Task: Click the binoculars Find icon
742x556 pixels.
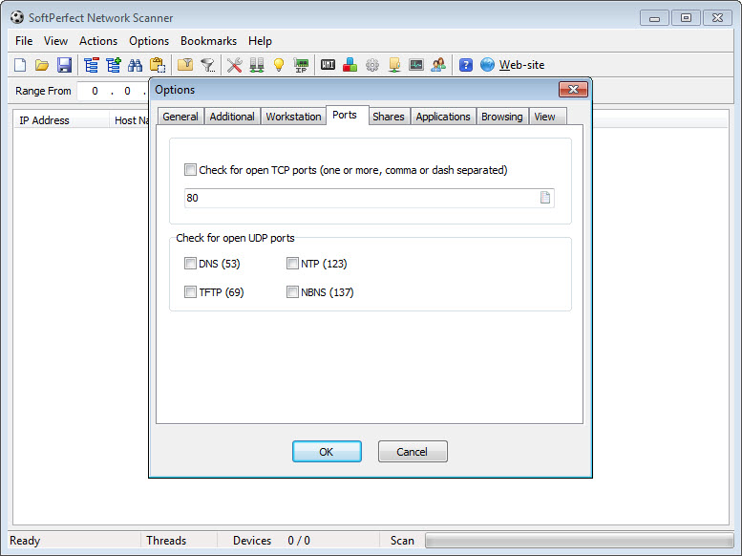Action: click(x=135, y=65)
